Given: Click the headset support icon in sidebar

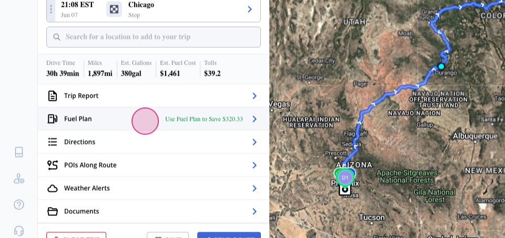Looking at the screenshot, I should click(19, 231).
